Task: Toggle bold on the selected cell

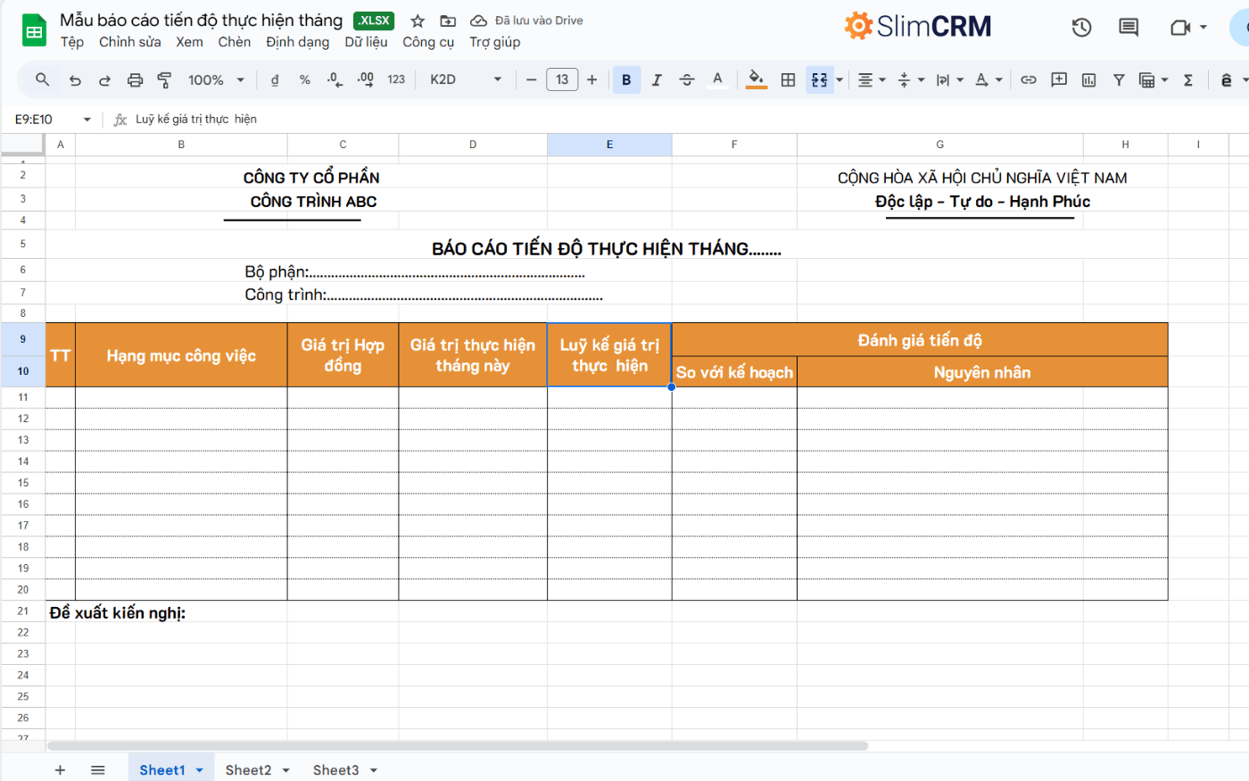Action: coord(626,79)
